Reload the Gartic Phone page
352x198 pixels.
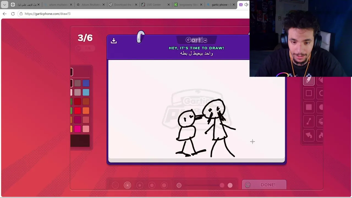click(13, 14)
